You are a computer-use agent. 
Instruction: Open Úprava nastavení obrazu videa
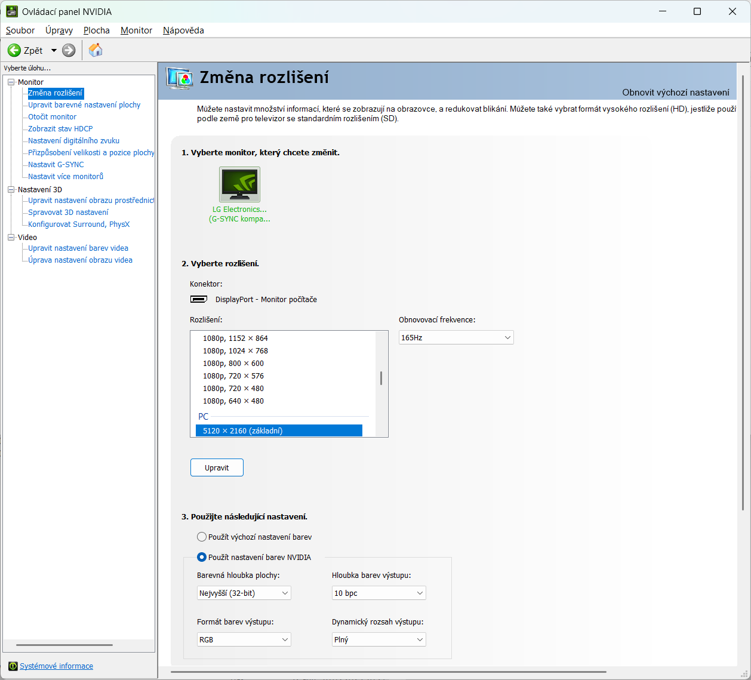[x=80, y=260]
